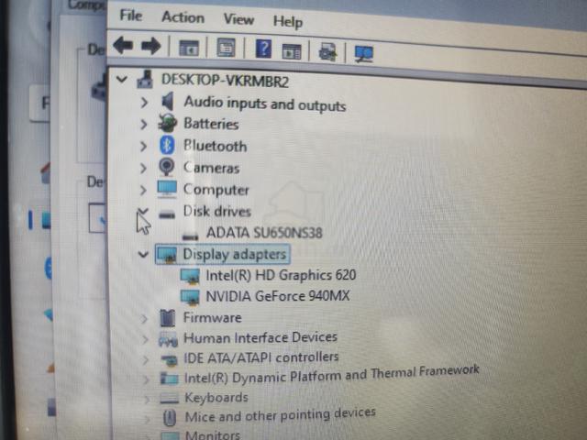Image resolution: width=587 pixels, height=440 pixels.
Task: Select the Cameras label
Action: [x=211, y=168]
